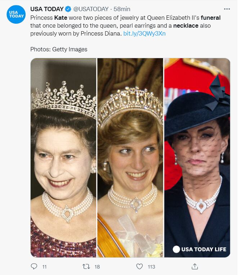Image resolution: width=238 pixels, height=275 pixels.
Task: Open the tweet's more options ellipsis
Action: [226, 9]
